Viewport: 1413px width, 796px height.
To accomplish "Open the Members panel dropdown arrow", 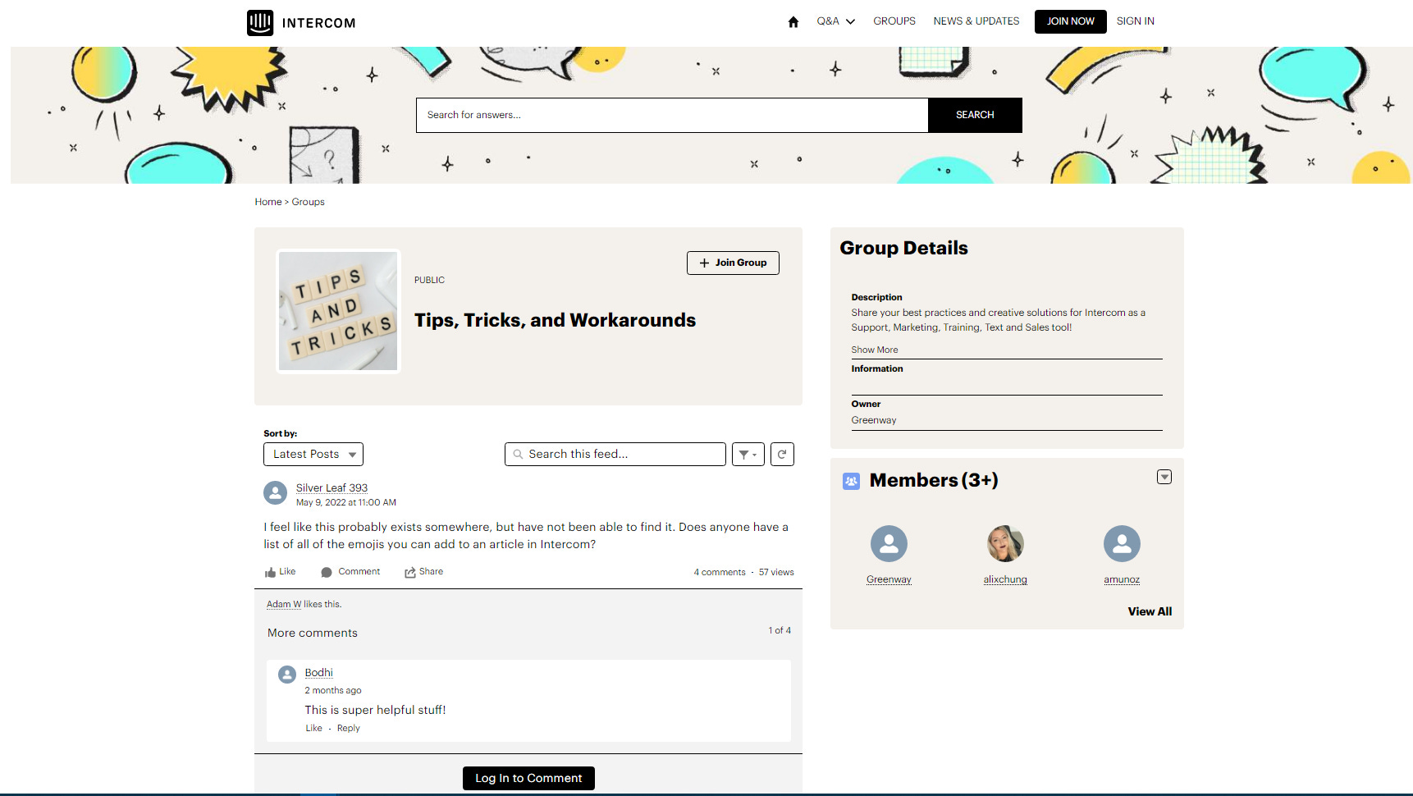I will click(1164, 477).
